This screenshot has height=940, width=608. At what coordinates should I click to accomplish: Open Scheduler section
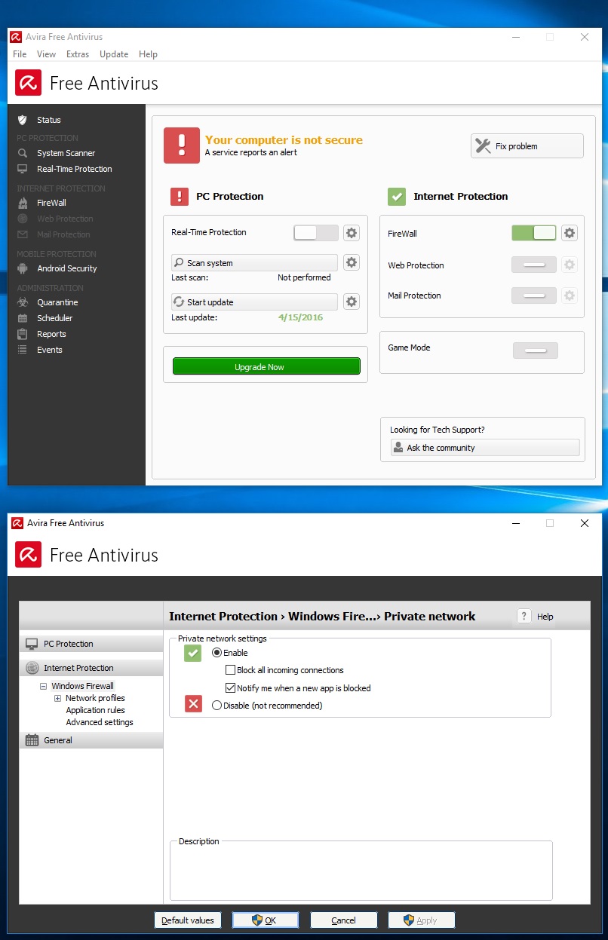click(x=54, y=318)
